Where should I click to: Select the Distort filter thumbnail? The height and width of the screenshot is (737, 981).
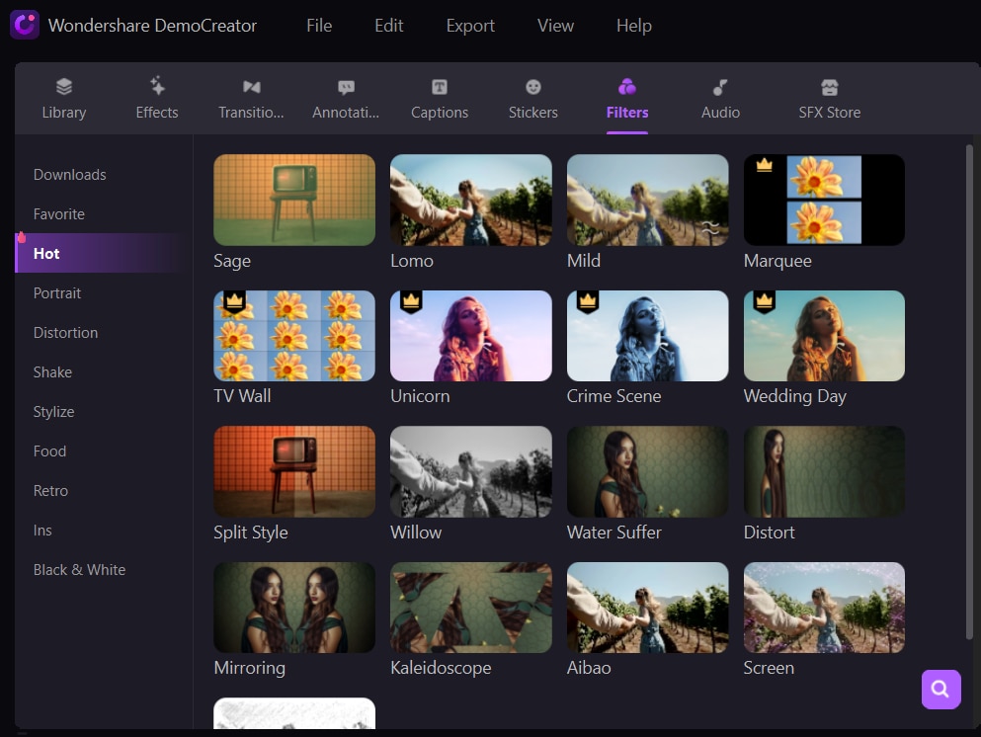[824, 471]
